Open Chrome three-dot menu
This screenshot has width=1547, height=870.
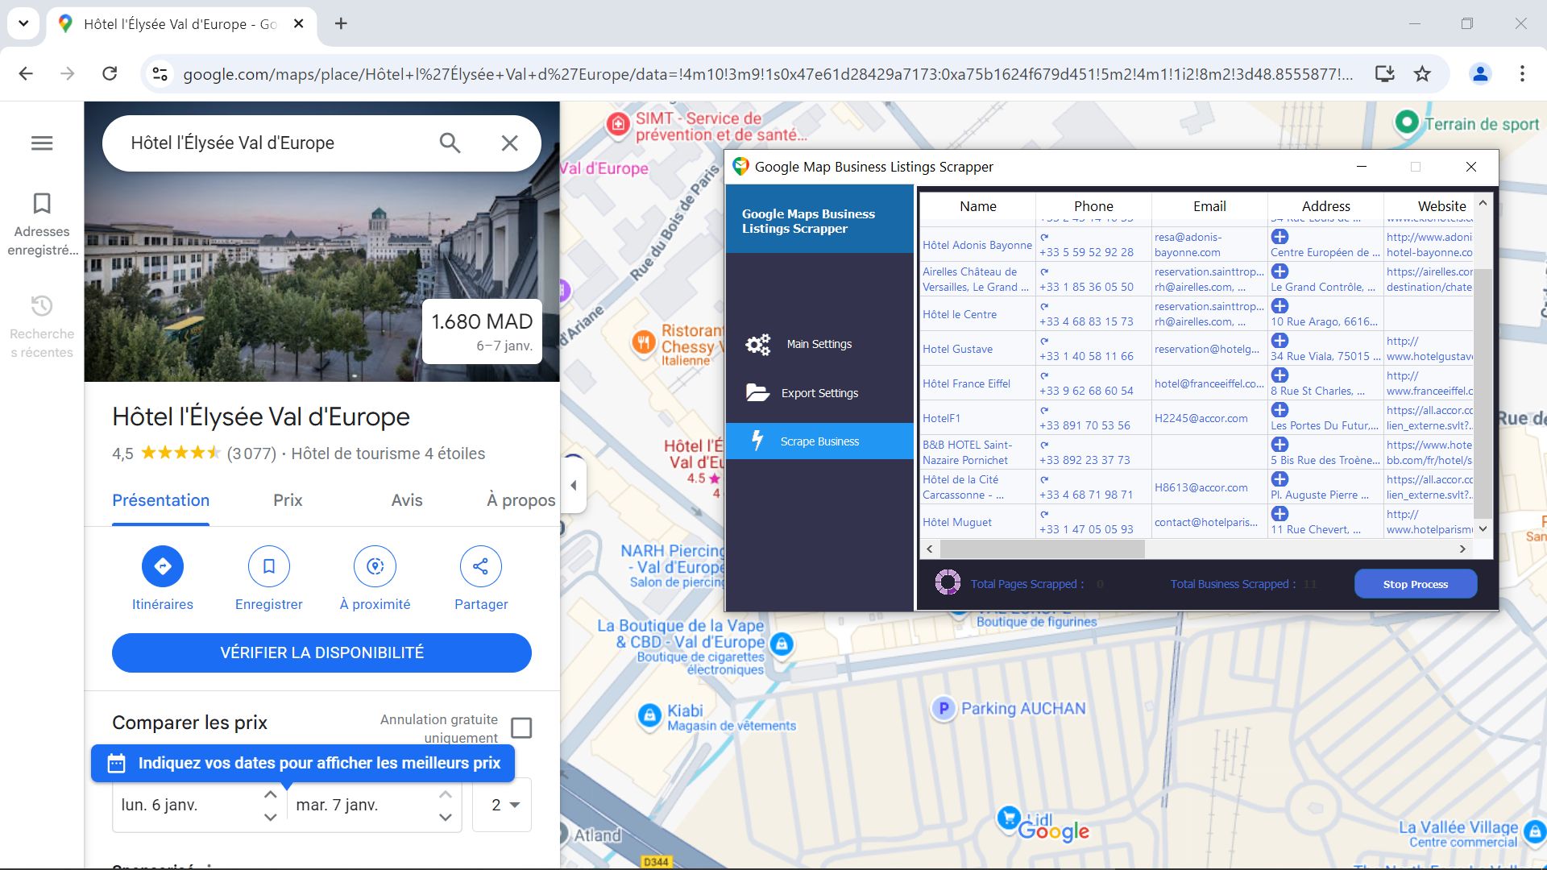click(1522, 74)
